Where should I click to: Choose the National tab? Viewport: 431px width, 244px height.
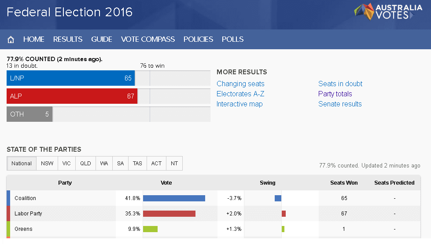click(22, 163)
